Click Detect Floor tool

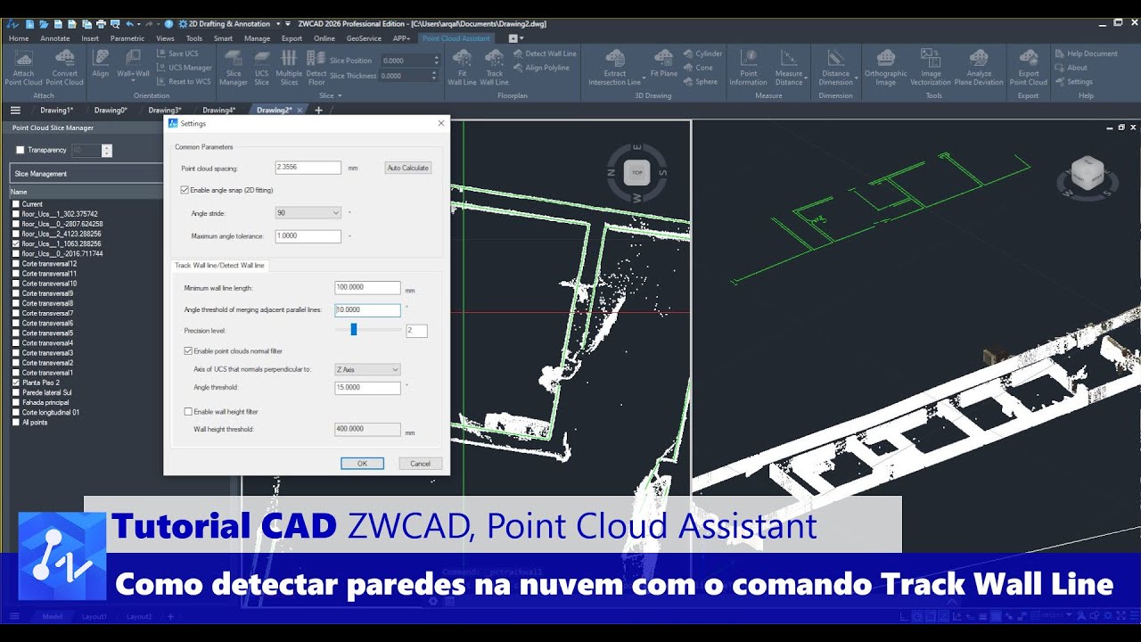point(316,67)
